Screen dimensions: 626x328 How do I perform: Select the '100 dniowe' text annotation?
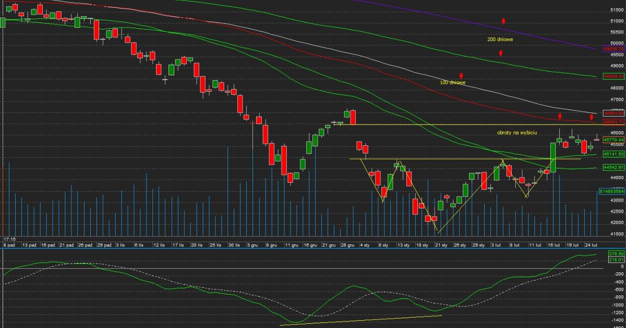point(452,83)
